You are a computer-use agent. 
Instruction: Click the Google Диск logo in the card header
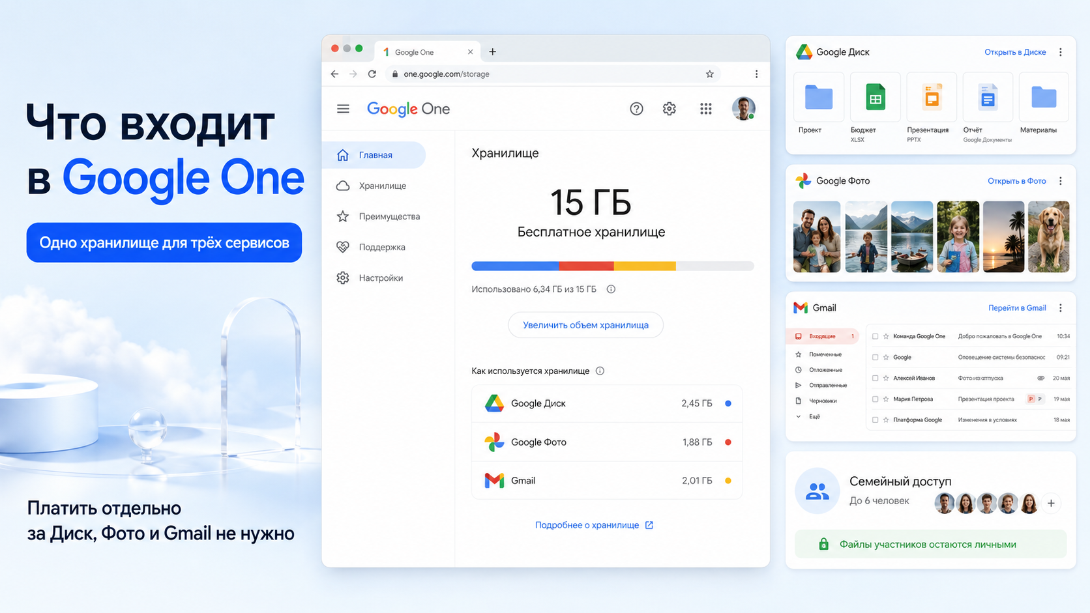coord(804,52)
